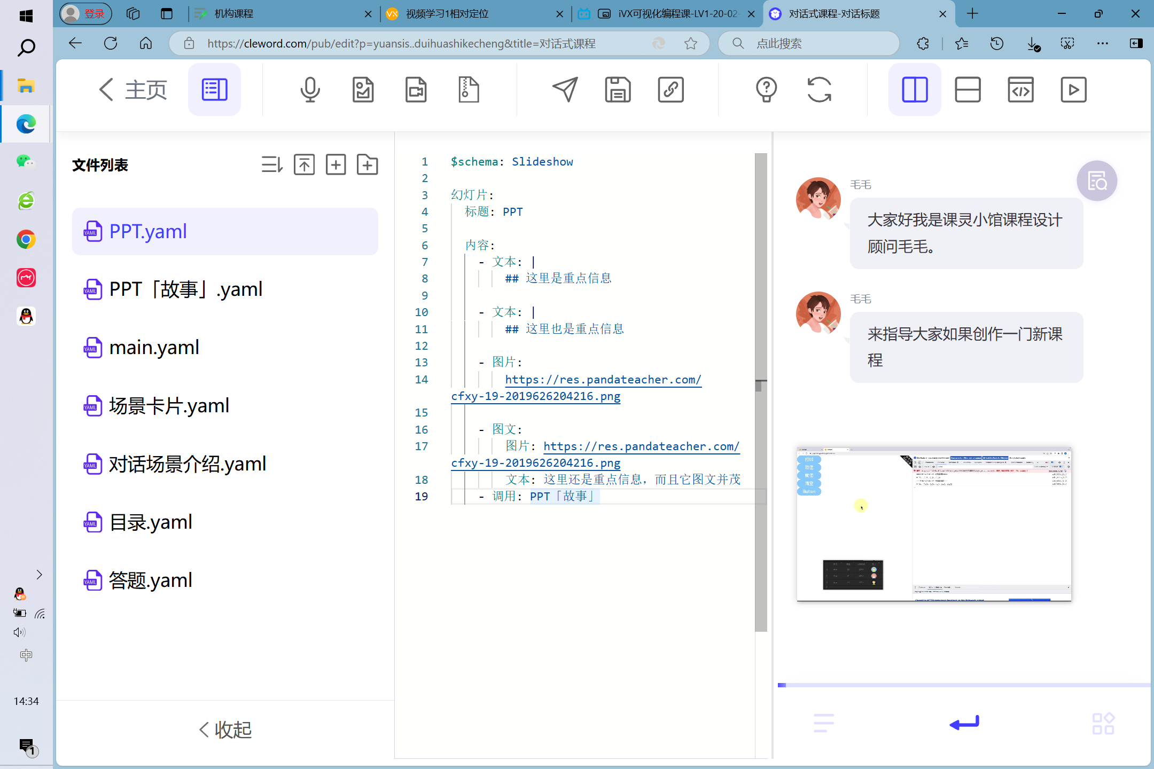Click the save floppy disk icon
Image resolution: width=1154 pixels, height=769 pixels.
pos(618,90)
